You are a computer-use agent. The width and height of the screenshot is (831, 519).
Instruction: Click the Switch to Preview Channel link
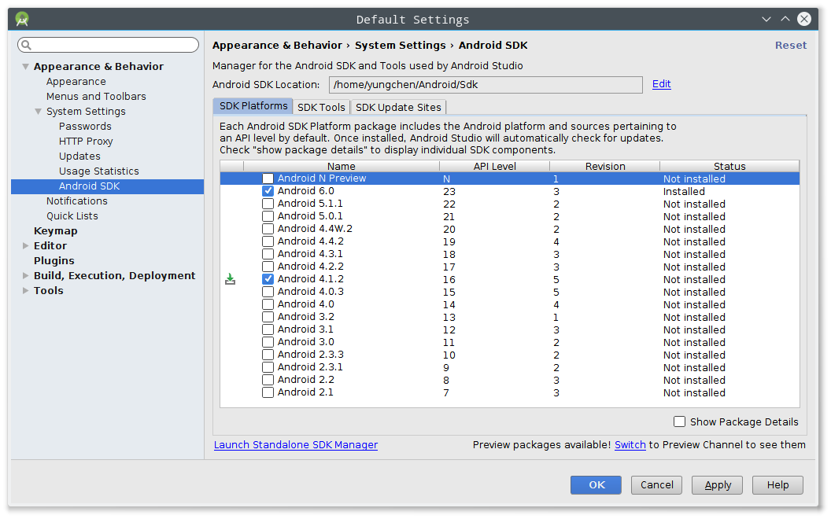[x=630, y=445]
